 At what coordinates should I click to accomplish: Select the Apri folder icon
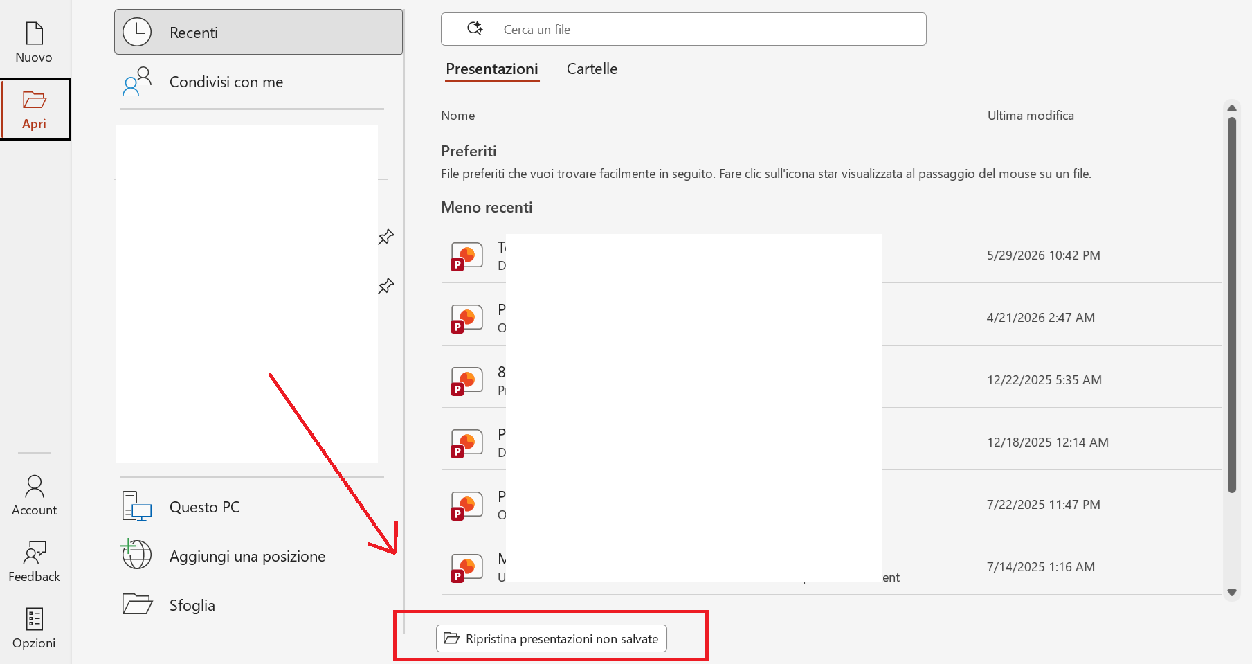pyautogui.click(x=34, y=100)
